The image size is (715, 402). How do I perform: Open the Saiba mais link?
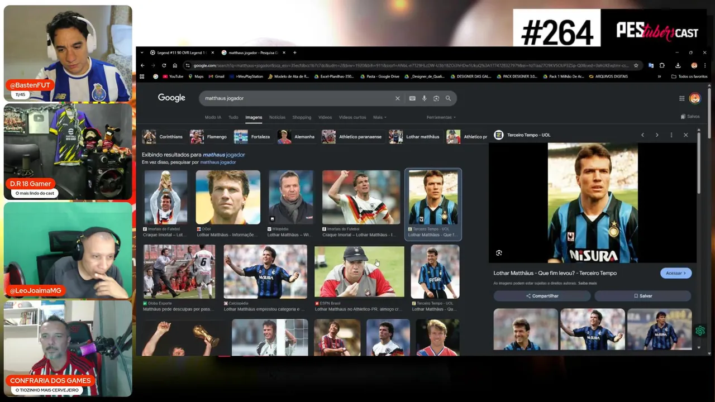pos(588,283)
